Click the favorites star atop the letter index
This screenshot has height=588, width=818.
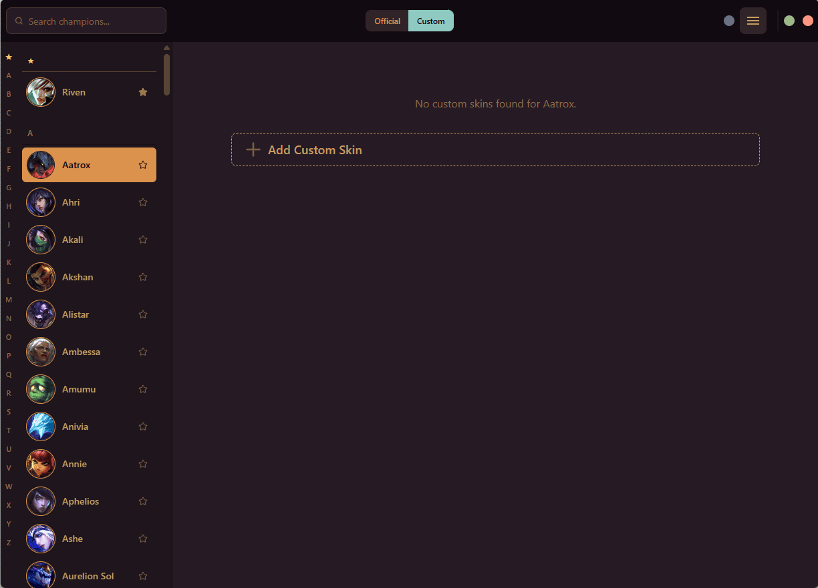(9, 57)
